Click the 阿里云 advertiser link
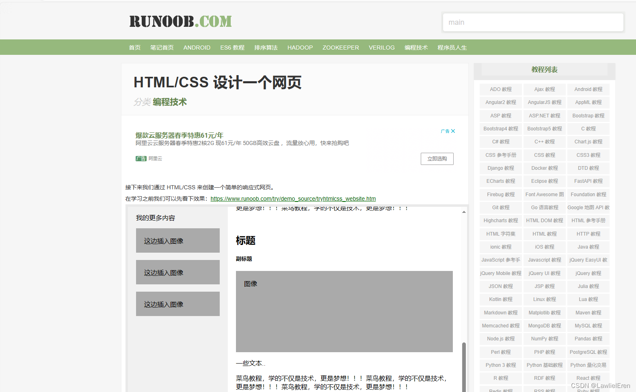This screenshot has width=636, height=392. [155, 158]
